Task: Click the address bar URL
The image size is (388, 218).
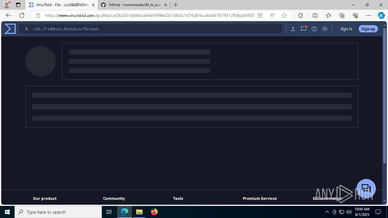Action: tap(150, 15)
